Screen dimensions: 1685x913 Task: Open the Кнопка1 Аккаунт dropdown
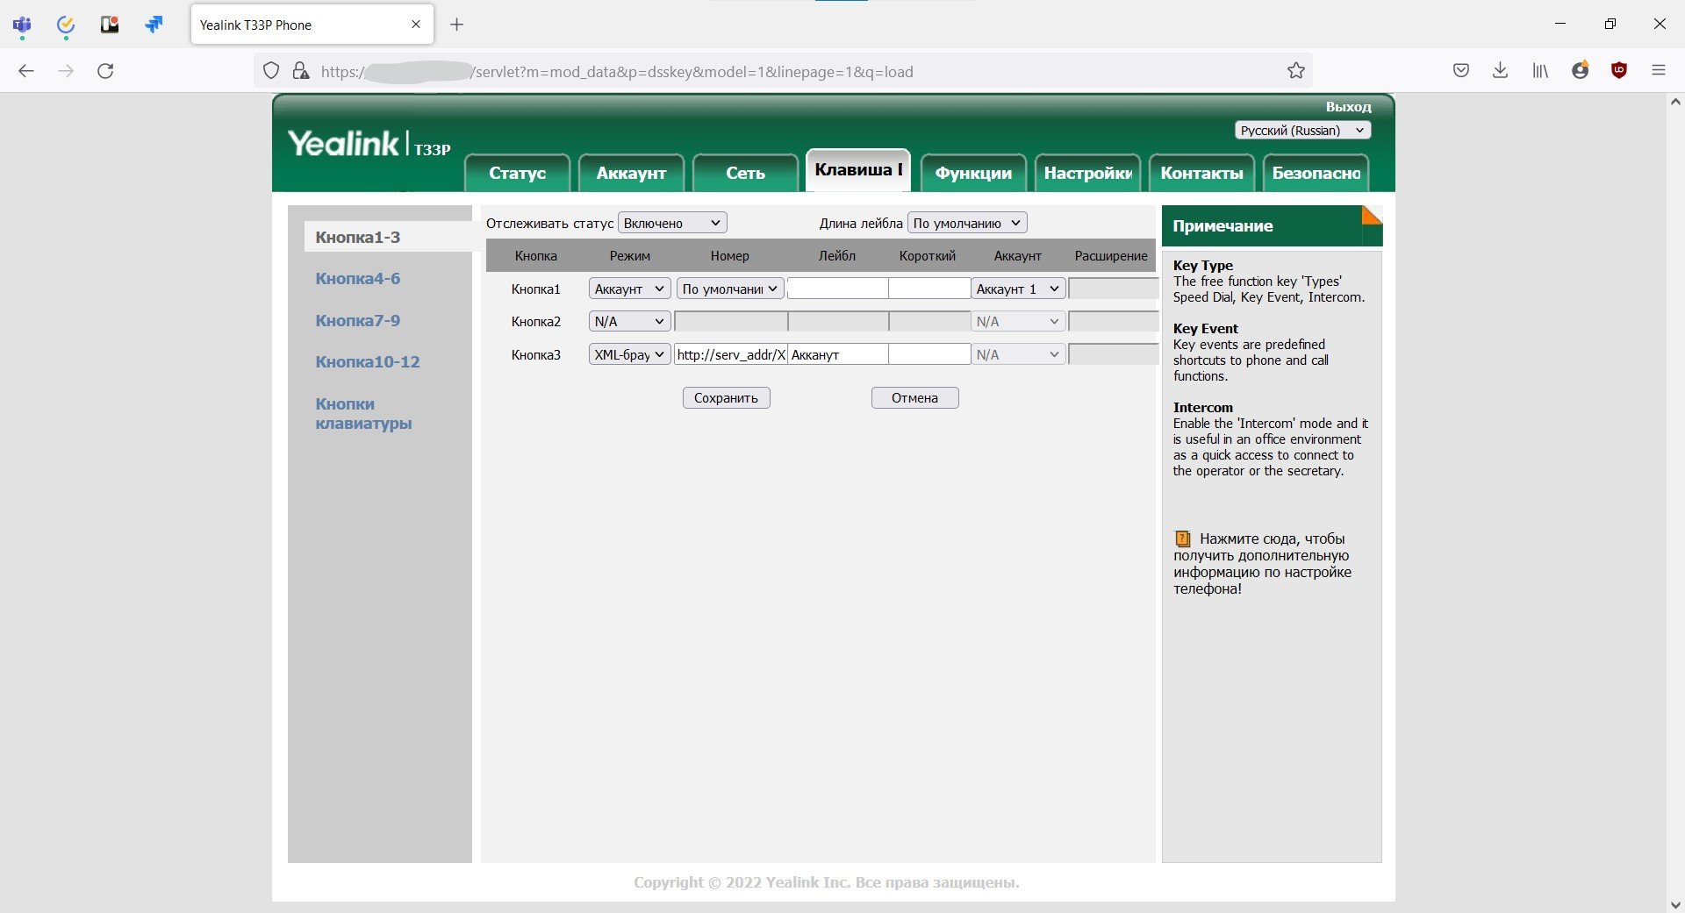(x=1018, y=289)
